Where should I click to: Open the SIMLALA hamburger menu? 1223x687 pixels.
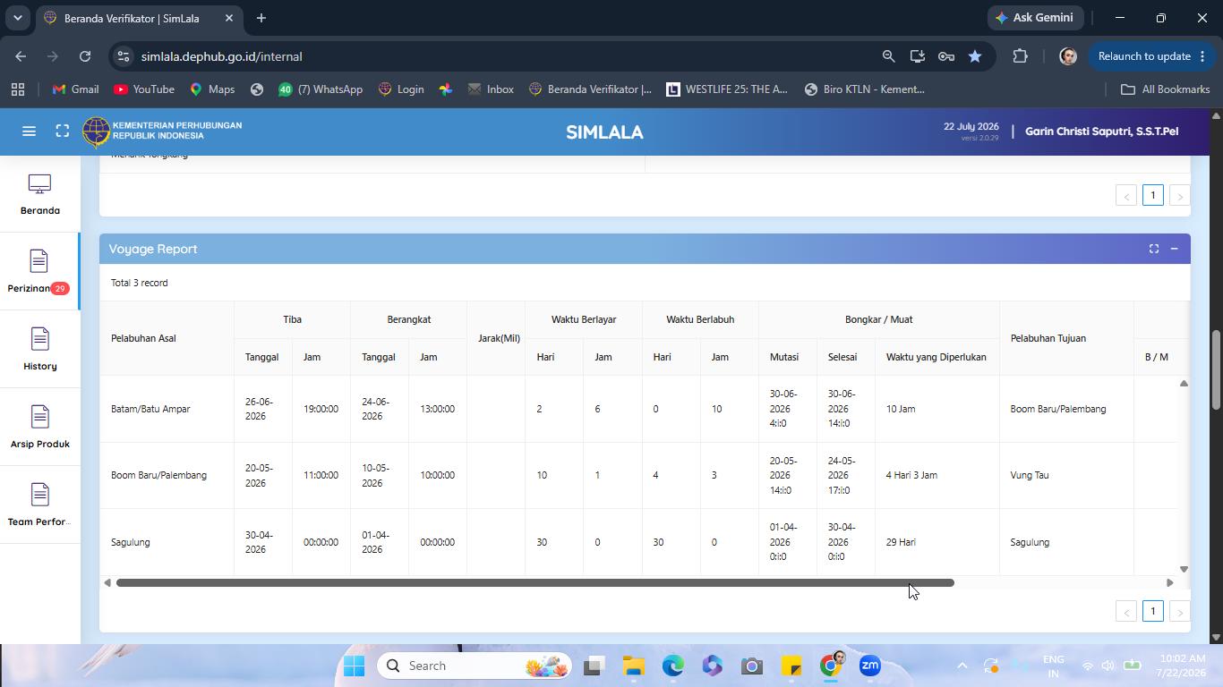pyautogui.click(x=29, y=131)
